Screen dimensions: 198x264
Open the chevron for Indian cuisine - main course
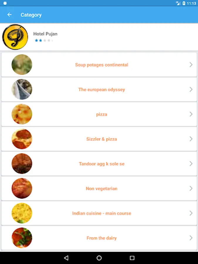(x=191, y=213)
